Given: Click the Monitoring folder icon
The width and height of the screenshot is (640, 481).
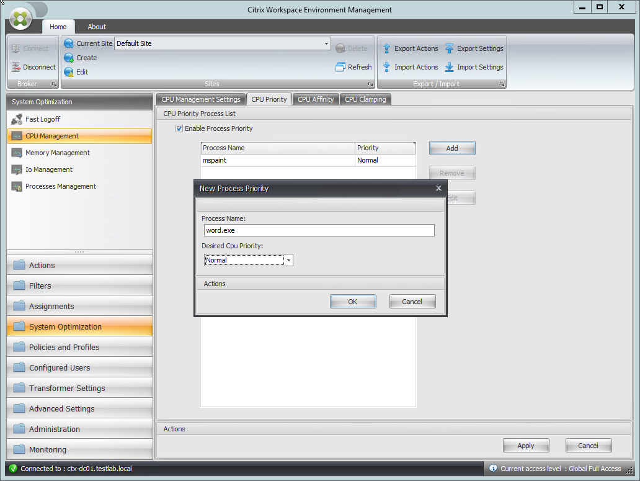Looking at the screenshot, I should pyautogui.click(x=19, y=449).
